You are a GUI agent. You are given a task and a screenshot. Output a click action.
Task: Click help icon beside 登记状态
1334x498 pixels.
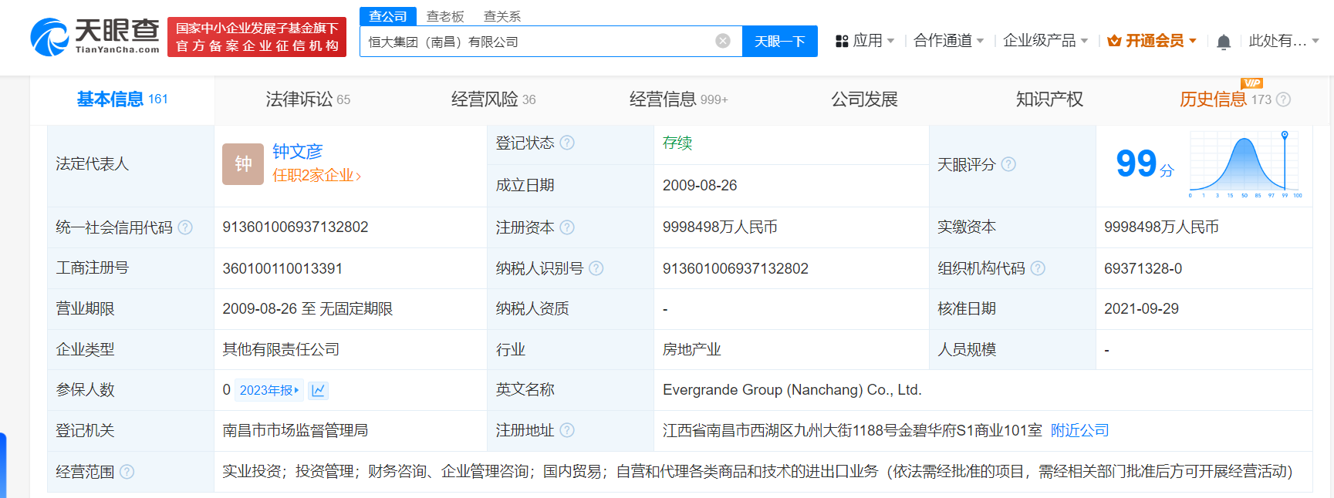pyautogui.click(x=567, y=143)
